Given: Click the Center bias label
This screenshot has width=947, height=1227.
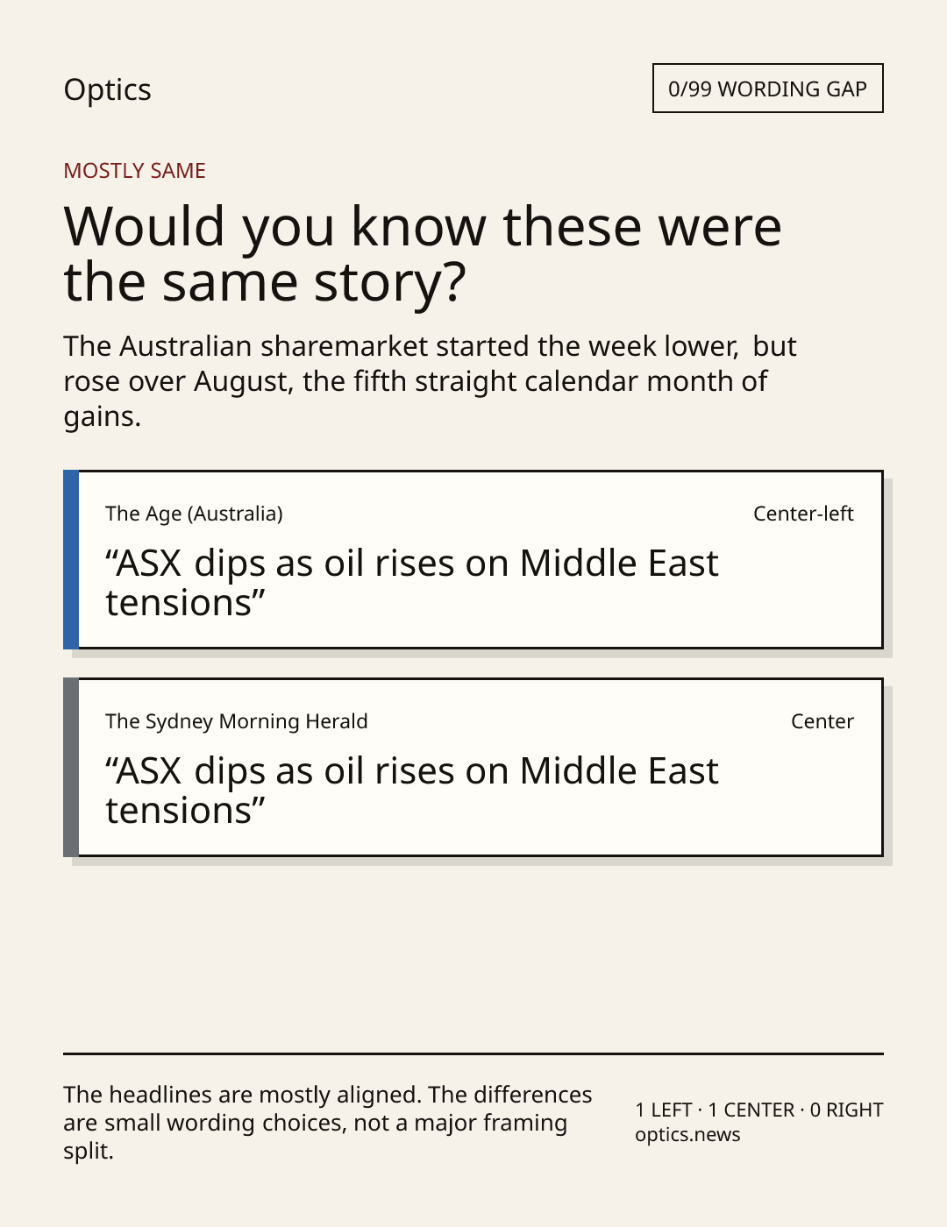Looking at the screenshot, I should pos(822,721).
